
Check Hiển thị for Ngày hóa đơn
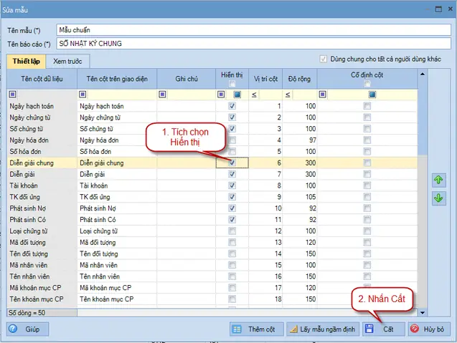232,140
